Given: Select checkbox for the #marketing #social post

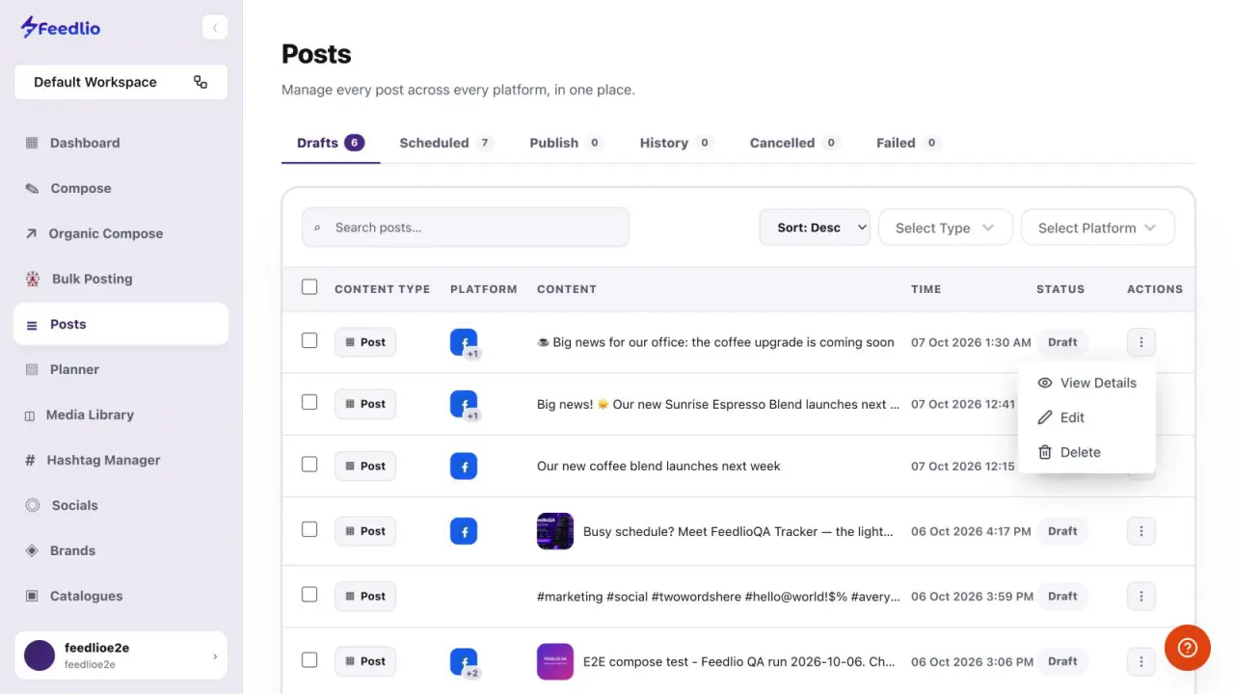Looking at the screenshot, I should point(309,595).
